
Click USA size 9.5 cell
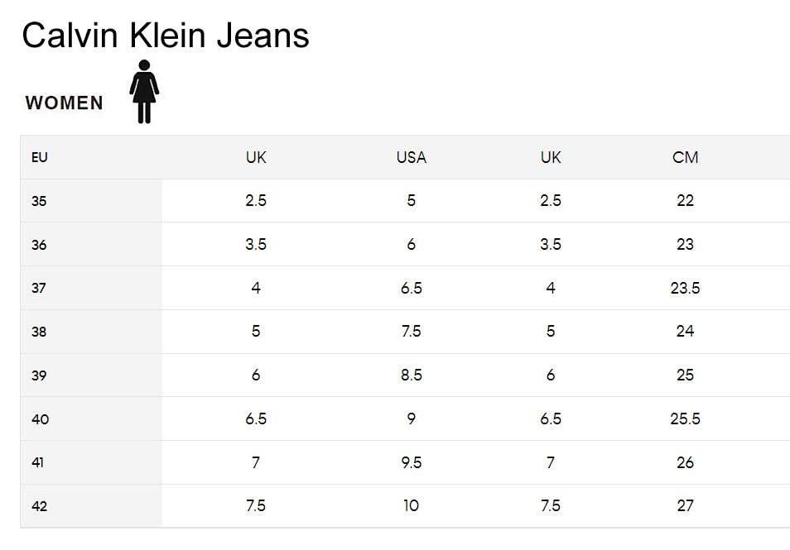[x=411, y=462]
